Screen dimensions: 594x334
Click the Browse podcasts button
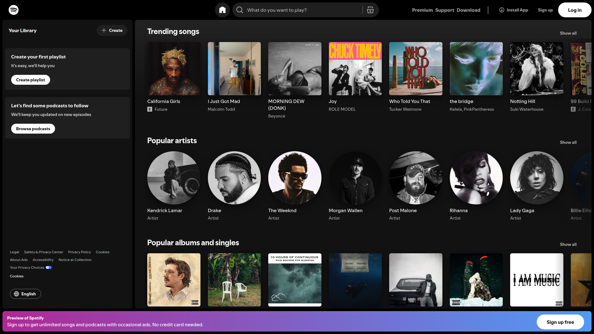click(33, 129)
